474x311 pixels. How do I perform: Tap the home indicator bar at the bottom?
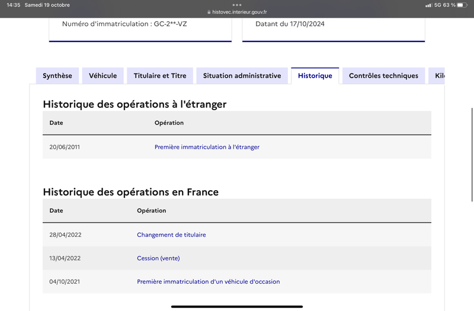click(x=237, y=306)
